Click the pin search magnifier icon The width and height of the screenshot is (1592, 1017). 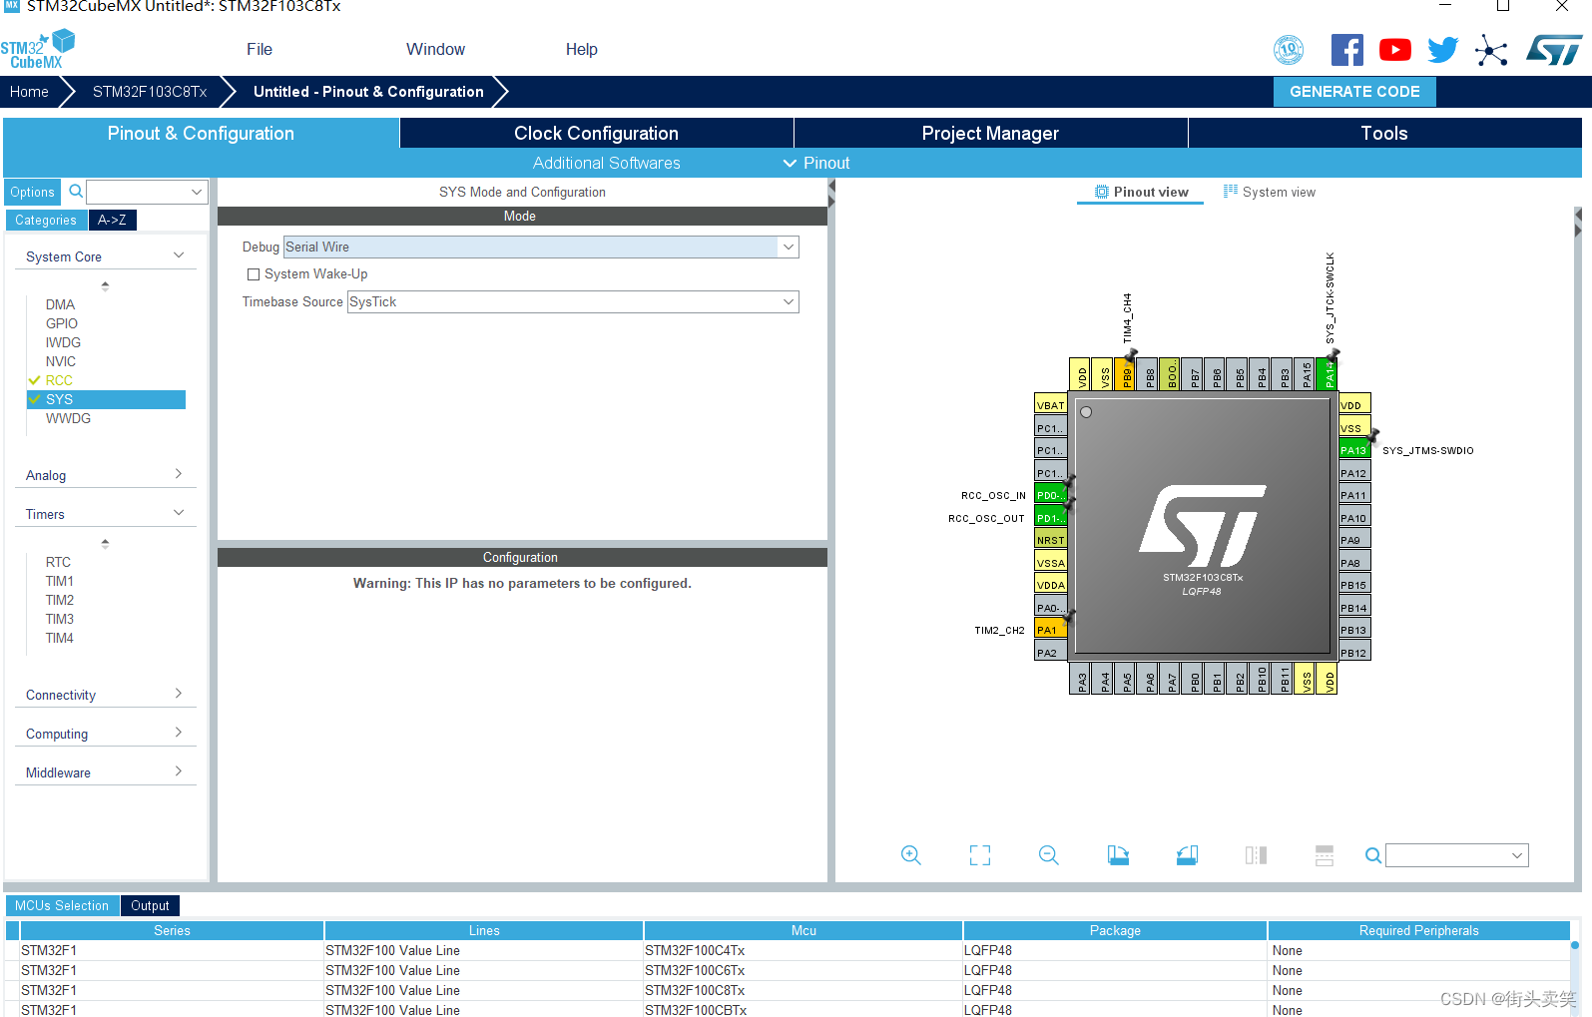1373,855
